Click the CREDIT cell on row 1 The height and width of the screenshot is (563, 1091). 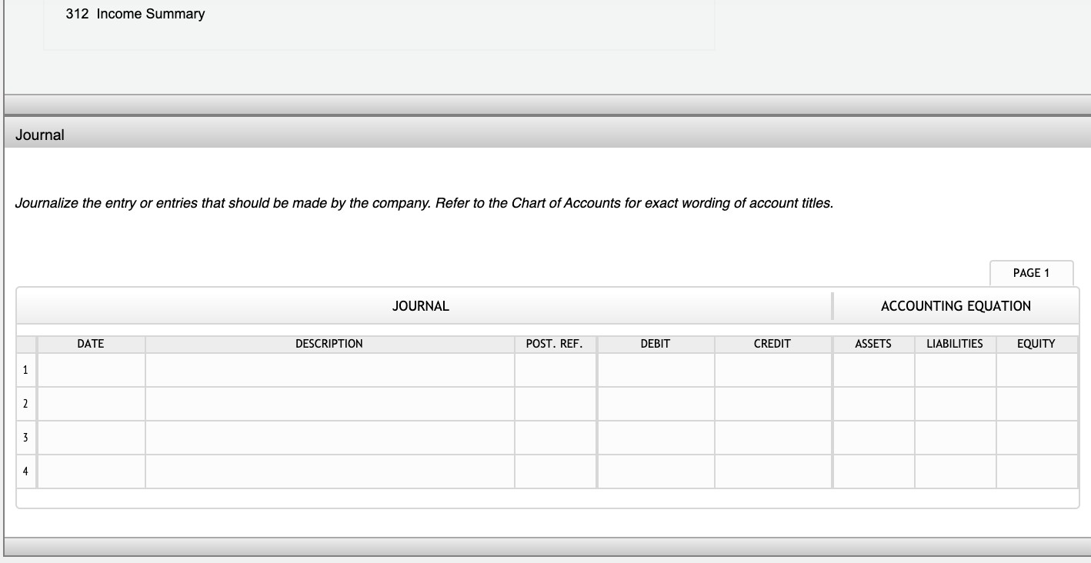click(x=772, y=370)
